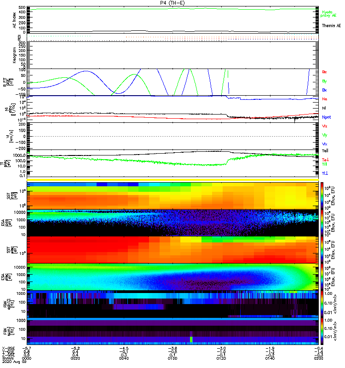Click the color scale bar beside ESA electrons panel
This screenshot has height=368, width=345.
pyautogui.click(x=322, y=277)
